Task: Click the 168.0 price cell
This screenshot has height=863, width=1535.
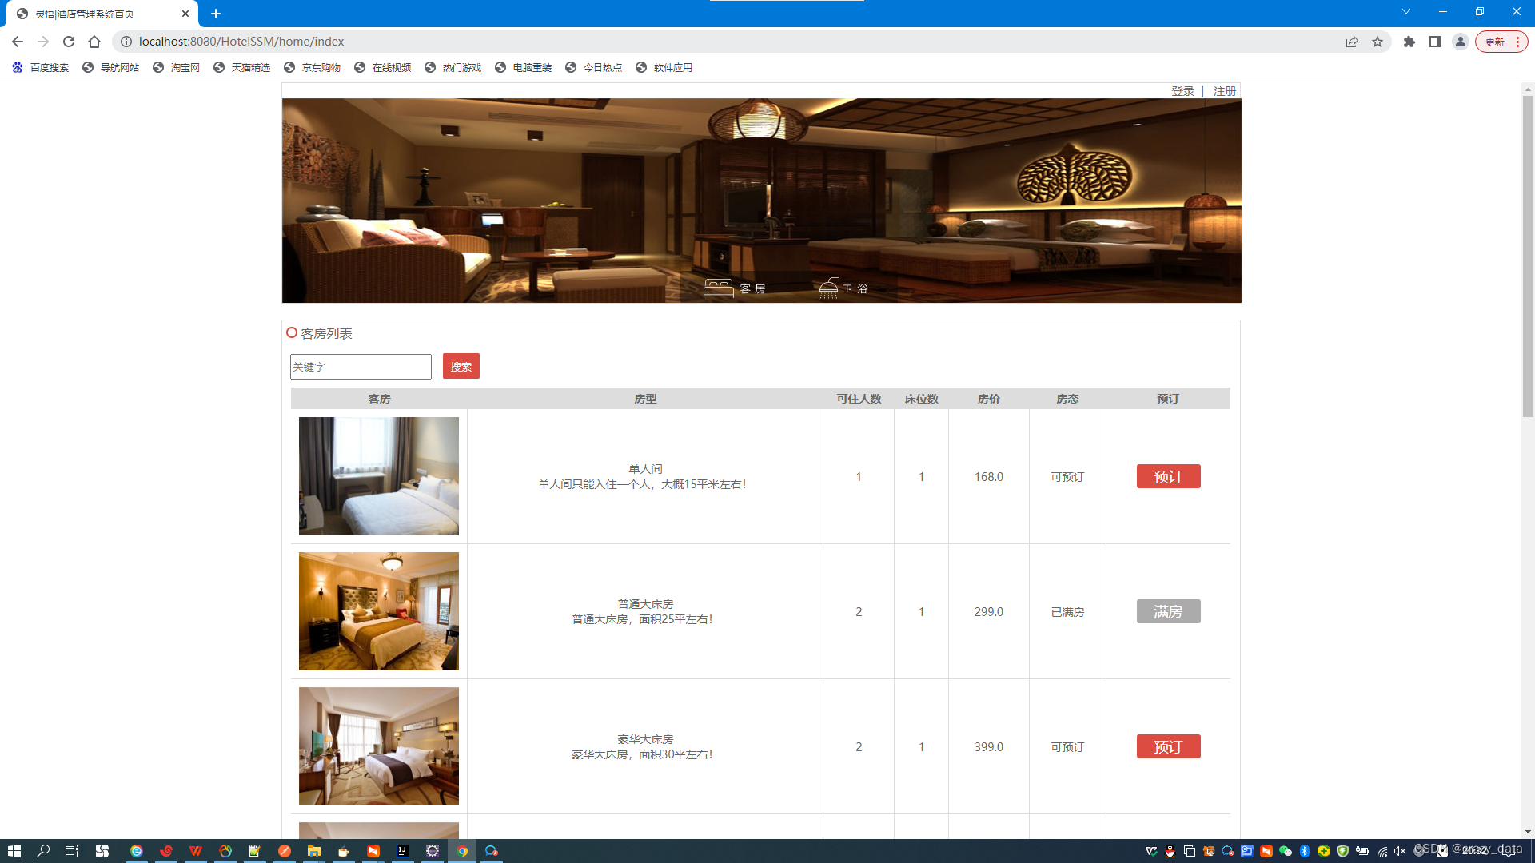Action: tap(989, 477)
